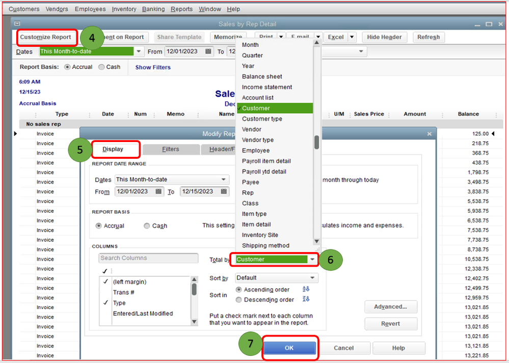Viewport: 509px width, 363px height.
Task: Click OK in Modify Report
Action: pyautogui.click(x=289, y=348)
